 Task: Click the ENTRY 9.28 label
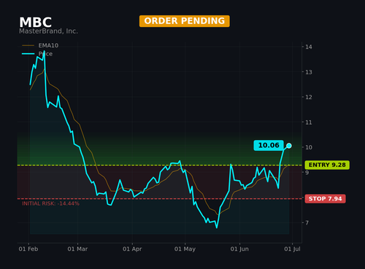[327, 165]
